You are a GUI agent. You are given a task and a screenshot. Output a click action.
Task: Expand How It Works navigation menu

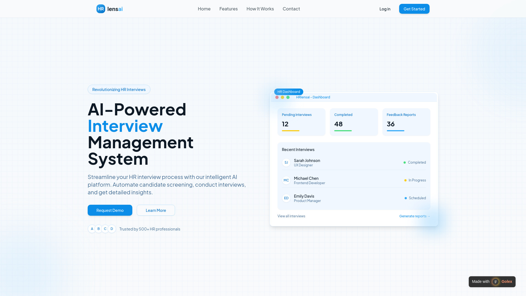tap(260, 9)
